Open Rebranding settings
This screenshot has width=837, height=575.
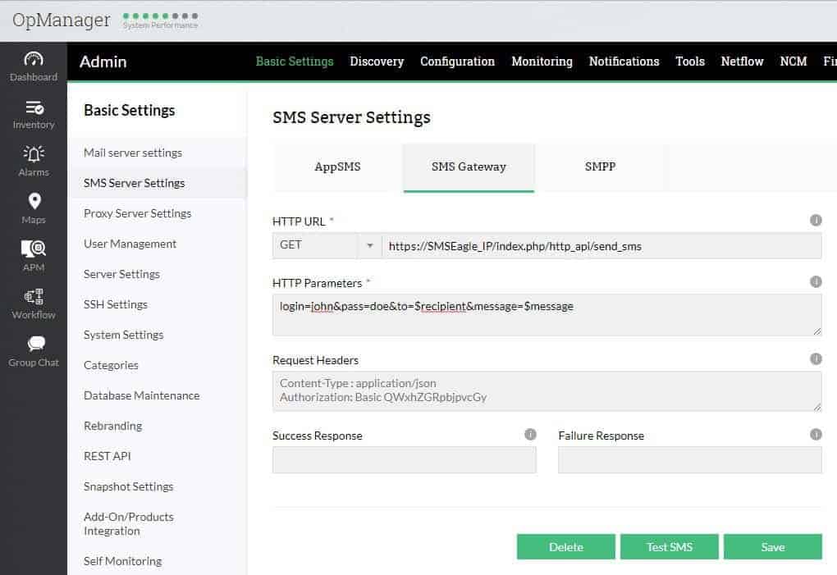pos(112,426)
